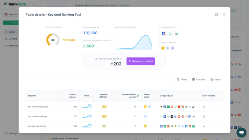Open the Filters options
249x140 pixels.
pos(182,79)
